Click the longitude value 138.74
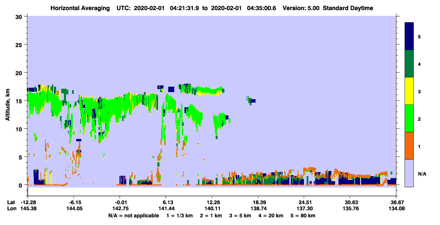 click(x=258, y=208)
